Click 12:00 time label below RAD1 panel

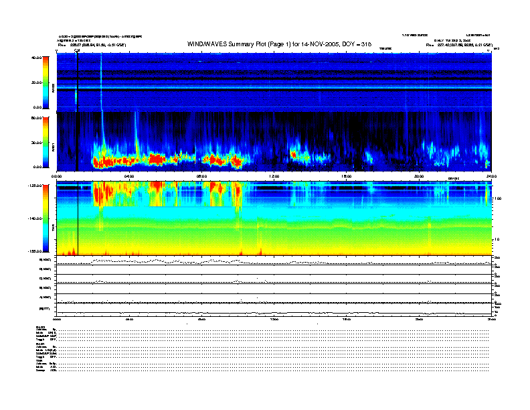pyautogui.click(x=274, y=176)
